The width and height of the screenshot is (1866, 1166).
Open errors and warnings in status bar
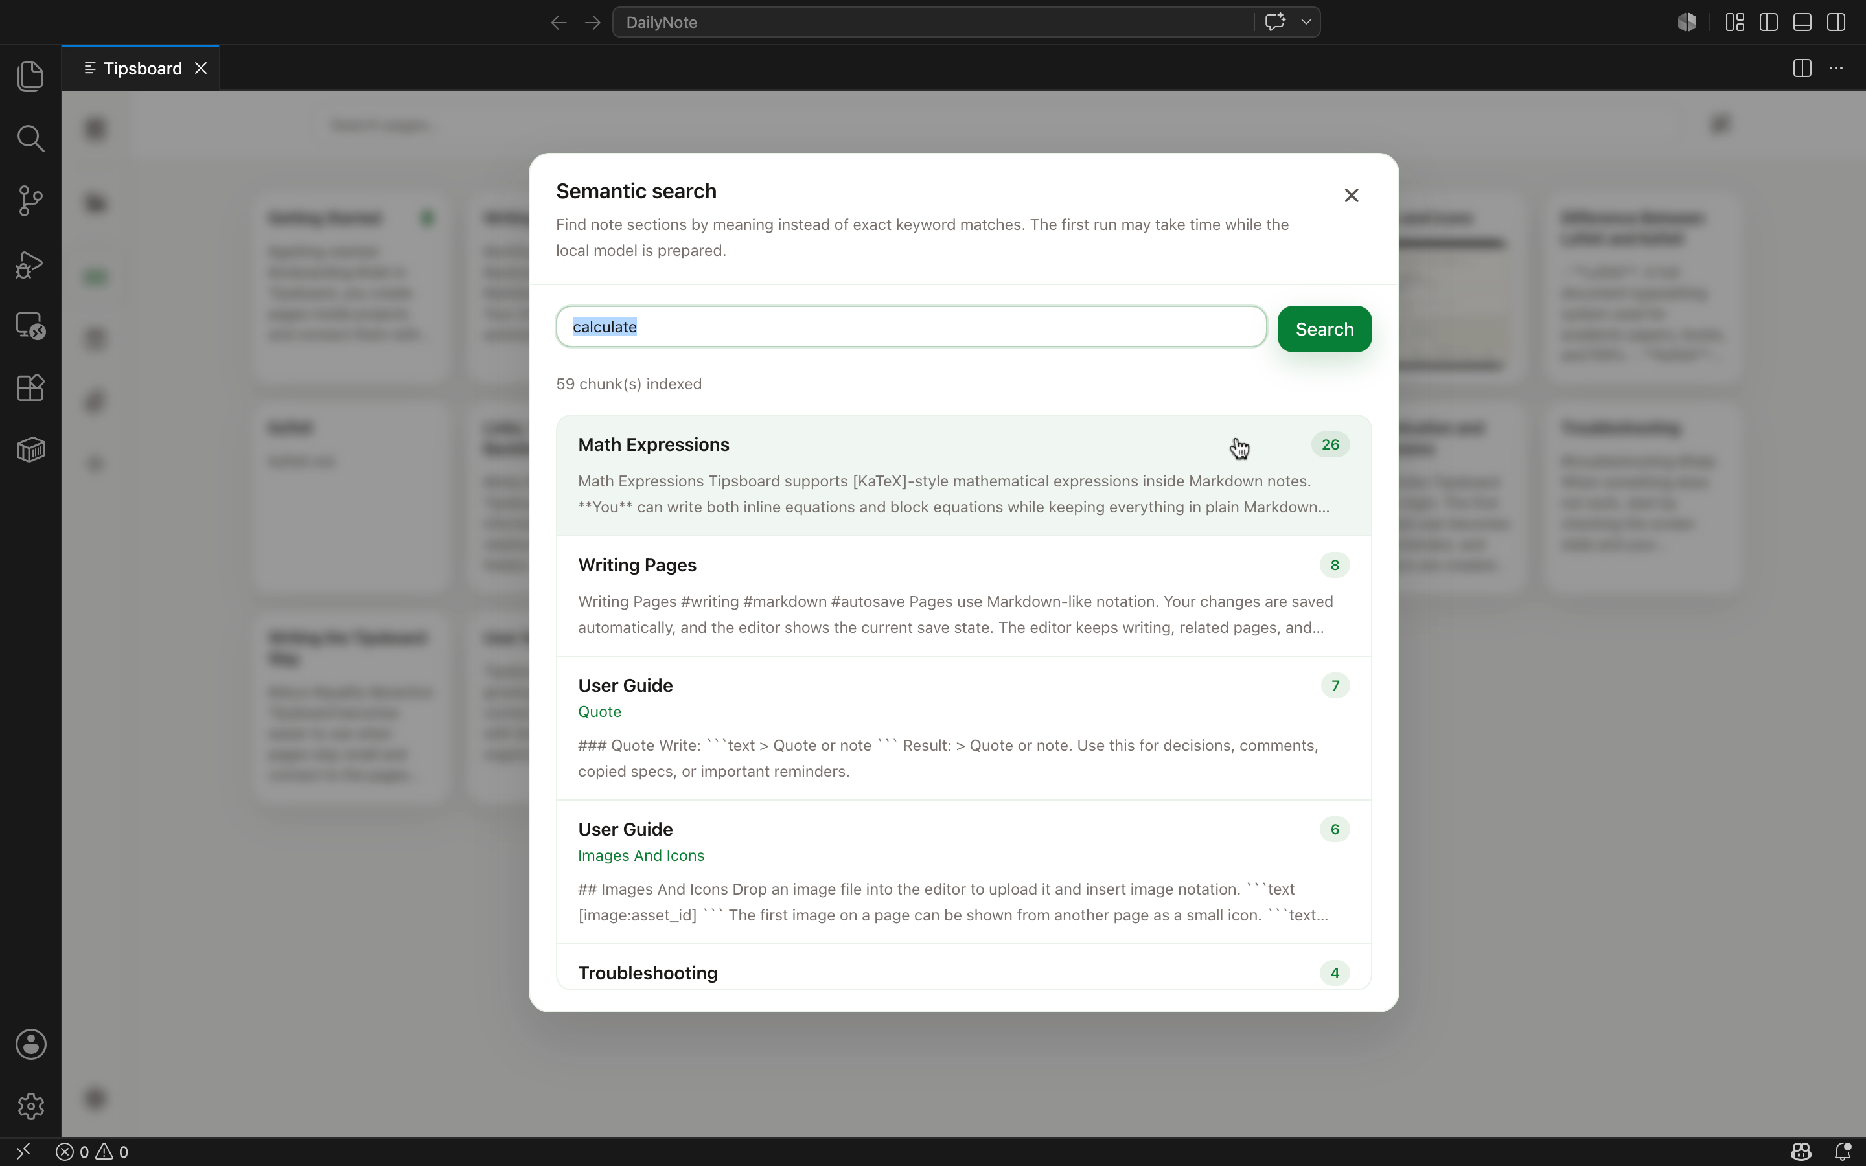[x=93, y=1152]
